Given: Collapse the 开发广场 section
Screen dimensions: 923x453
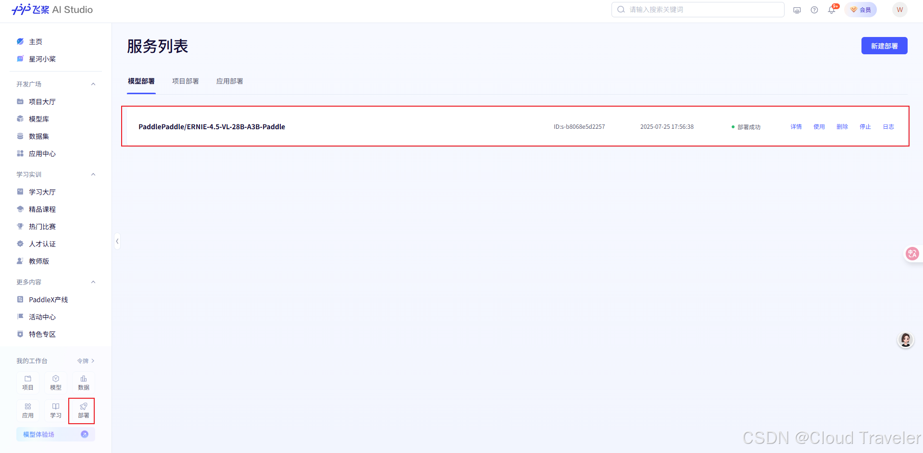Looking at the screenshot, I should click(x=93, y=84).
